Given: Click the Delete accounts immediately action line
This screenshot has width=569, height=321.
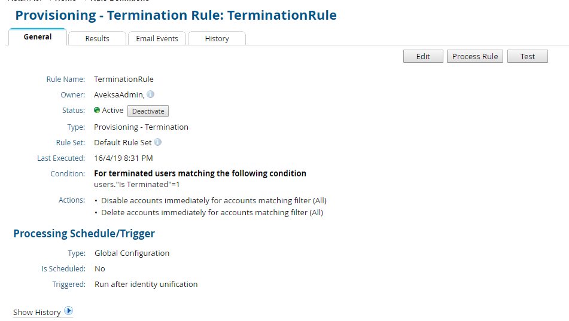Looking at the screenshot, I should pos(212,212).
